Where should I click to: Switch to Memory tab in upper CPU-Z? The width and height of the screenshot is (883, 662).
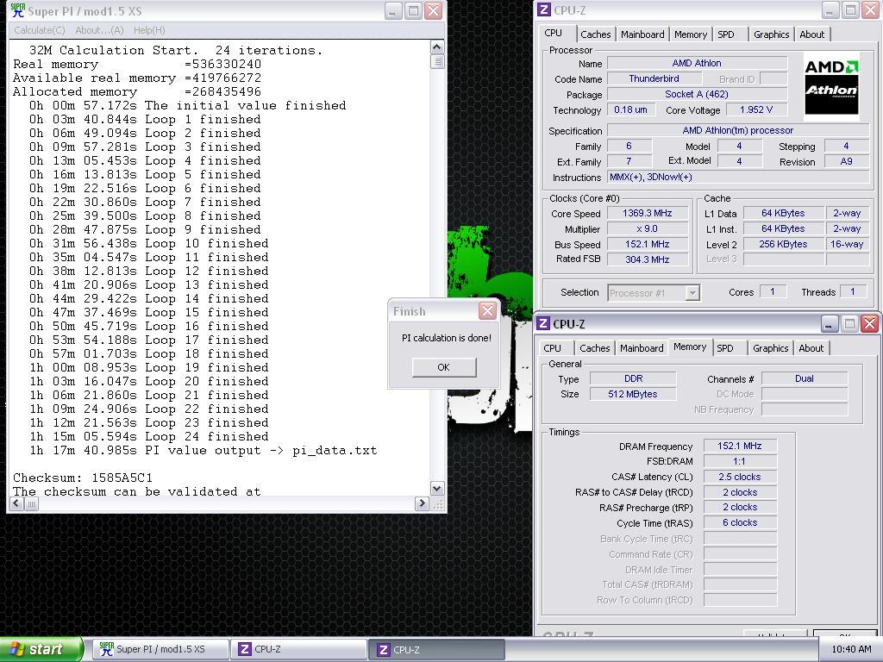click(x=691, y=34)
